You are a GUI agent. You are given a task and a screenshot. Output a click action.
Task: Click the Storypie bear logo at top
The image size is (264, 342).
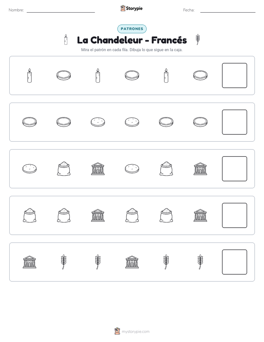[123, 8]
